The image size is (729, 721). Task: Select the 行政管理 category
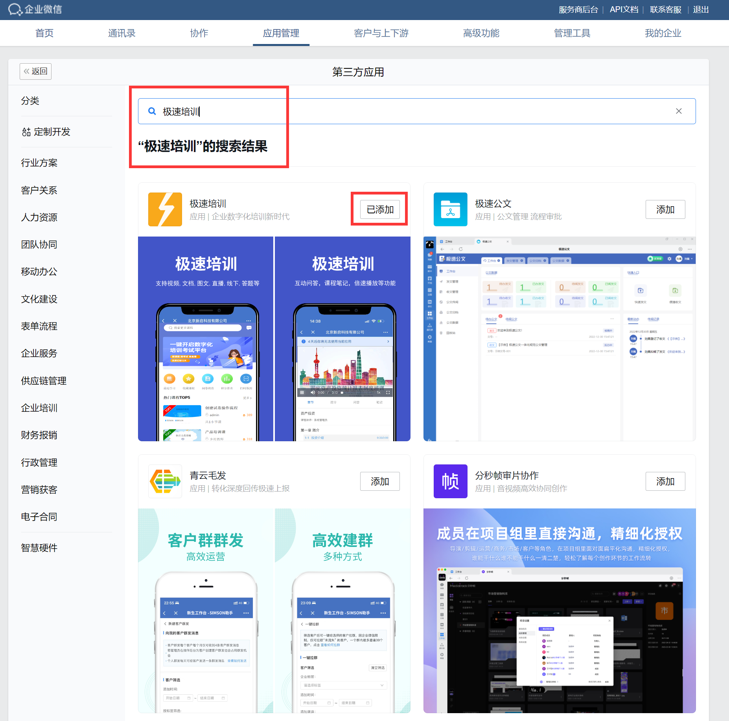(39, 462)
